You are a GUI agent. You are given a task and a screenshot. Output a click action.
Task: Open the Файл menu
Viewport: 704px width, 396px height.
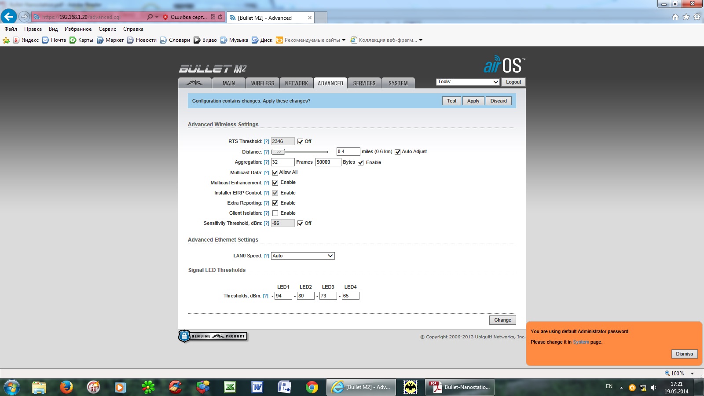(x=11, y=29)
